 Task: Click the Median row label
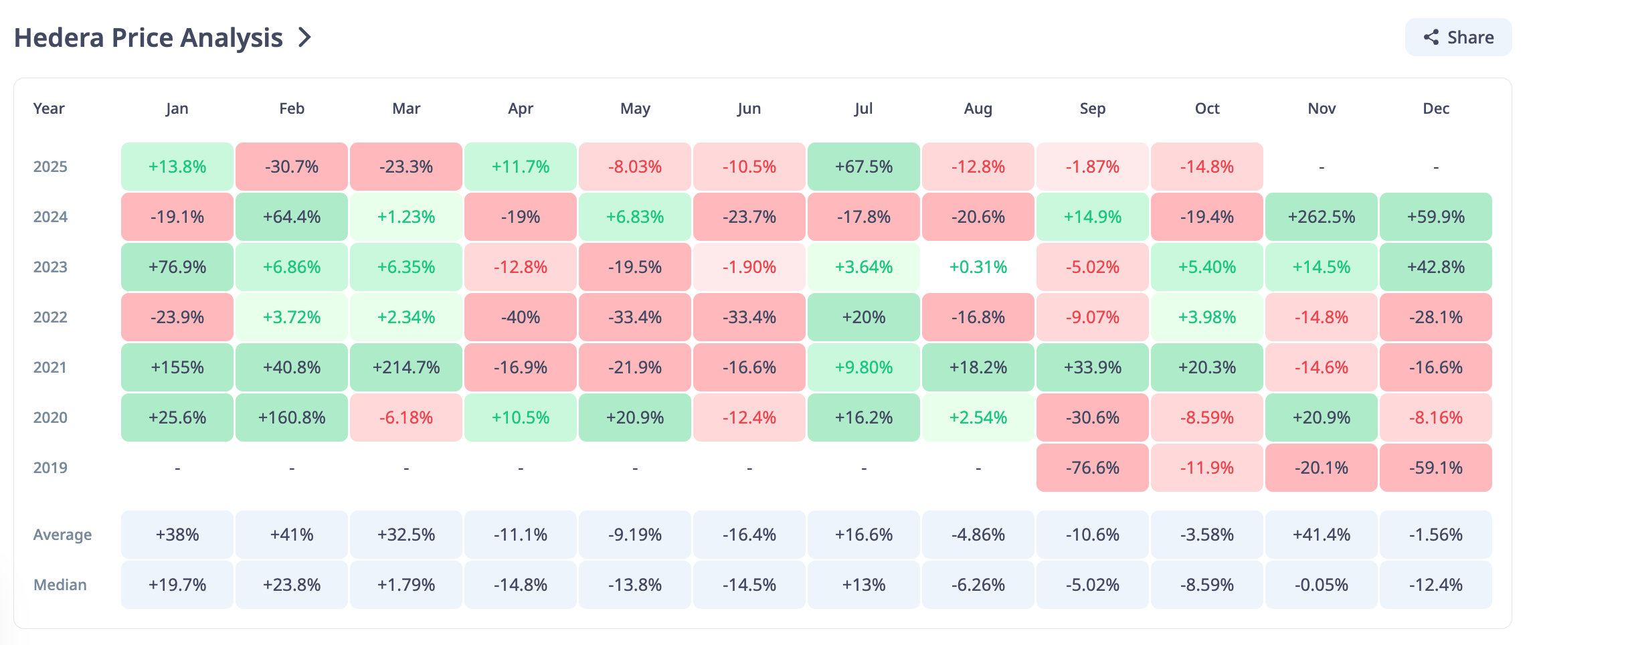tap(60, 585)
